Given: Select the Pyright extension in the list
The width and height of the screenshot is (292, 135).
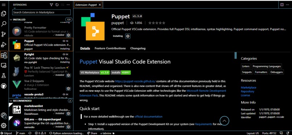Looking at the screenshot, I should pos(41,58).
